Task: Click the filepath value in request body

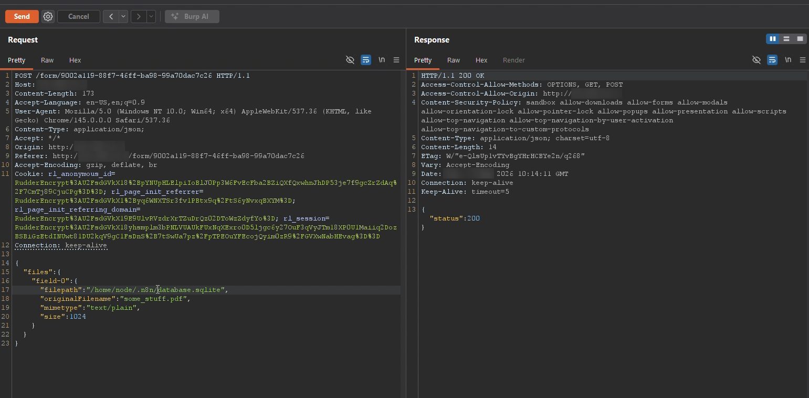Action: click(156, 290)
